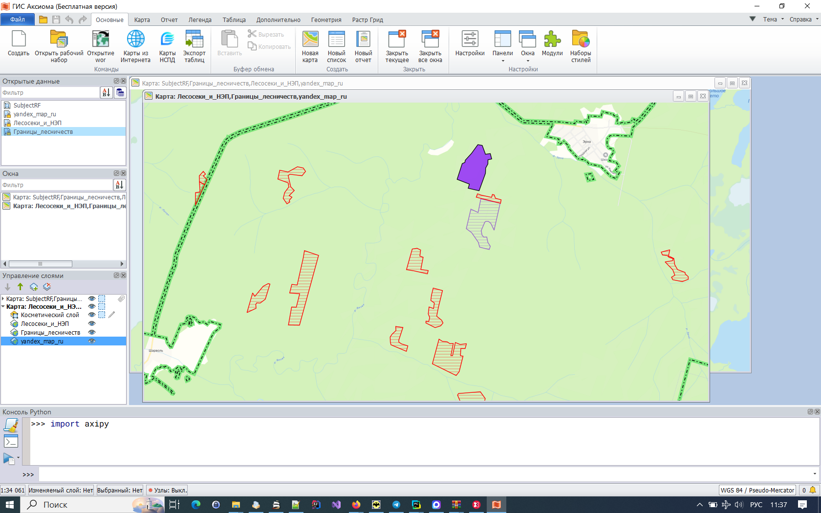Sort open data list with A-Z icon
Screen dimensions: 821x513
[106, 92]
